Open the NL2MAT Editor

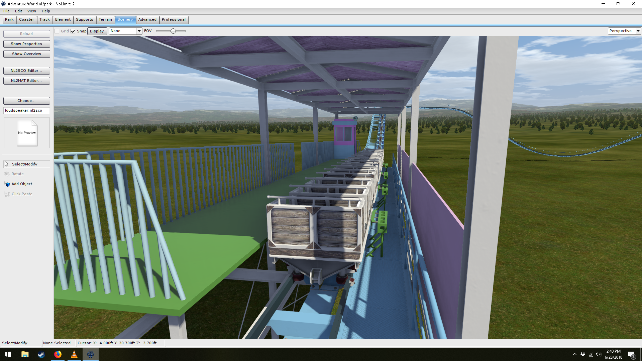26,81
